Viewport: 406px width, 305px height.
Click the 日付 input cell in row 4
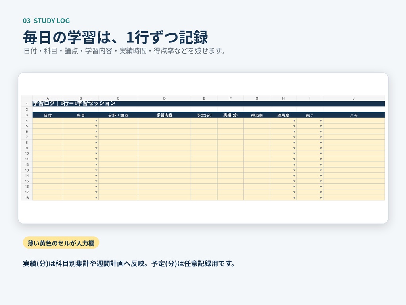point(48,121)
